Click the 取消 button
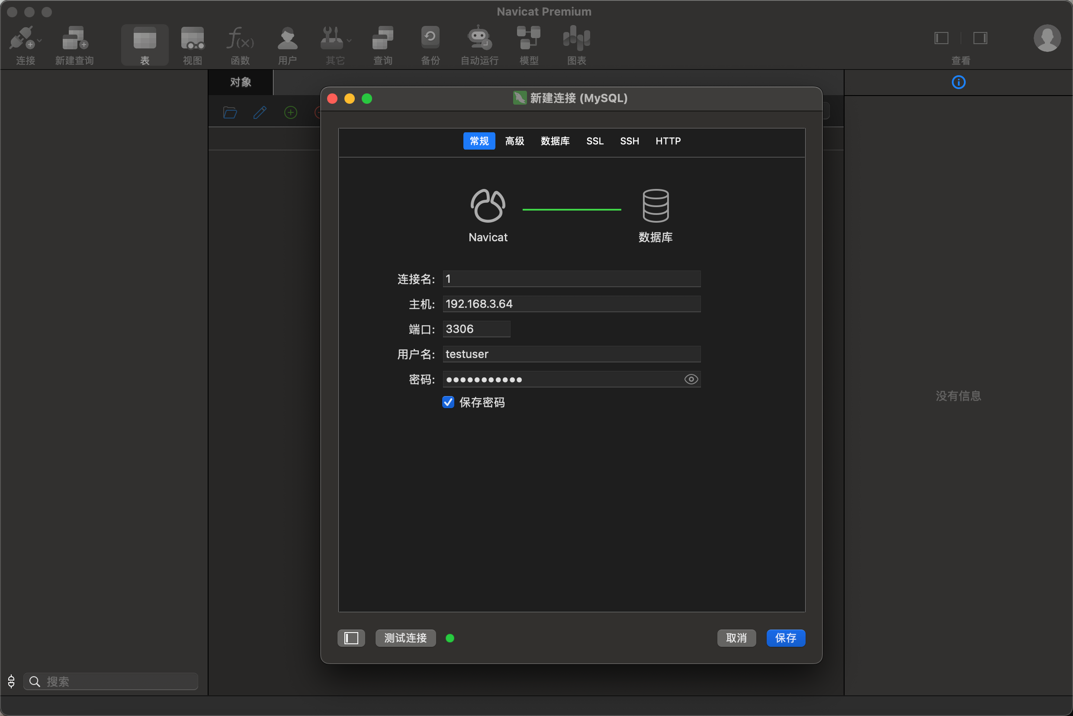Viewport: 1073px width, 716px height. 736,638
